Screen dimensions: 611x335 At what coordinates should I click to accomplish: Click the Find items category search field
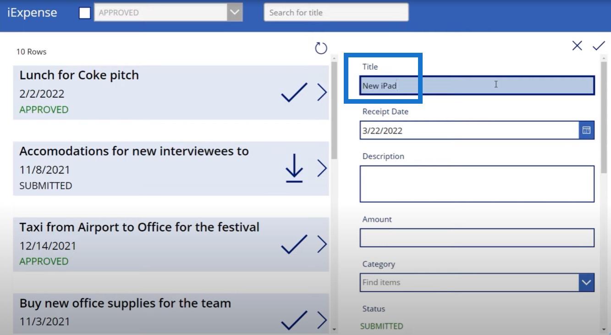(469, 282)
